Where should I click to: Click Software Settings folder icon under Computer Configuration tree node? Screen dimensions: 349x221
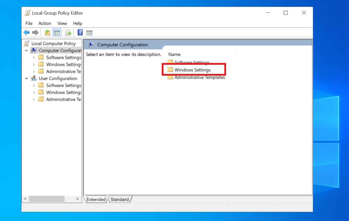click(x=41, y=57)
